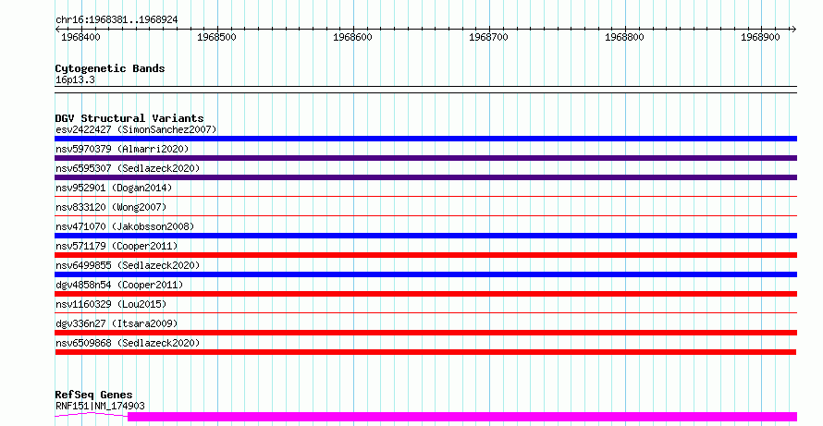
Task: Open the dgv4858n54 (Cooper2011) label
Action: click(x=119, y=285)
